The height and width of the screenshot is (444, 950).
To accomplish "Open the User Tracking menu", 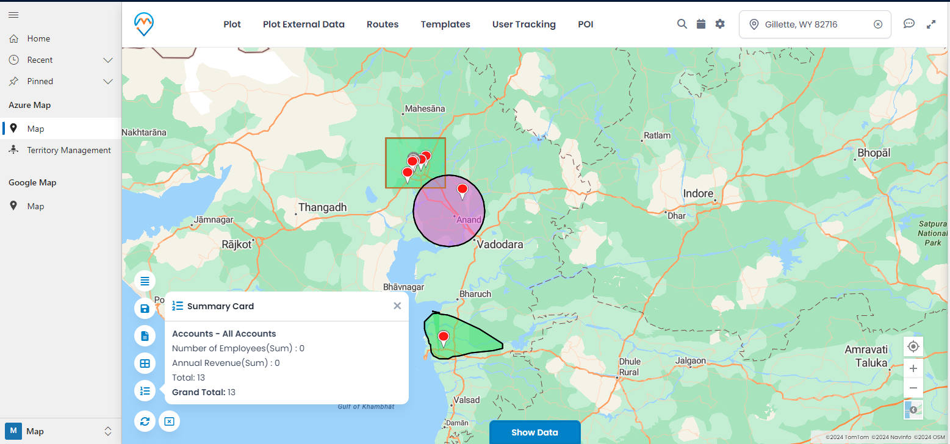I will point(524,24).
